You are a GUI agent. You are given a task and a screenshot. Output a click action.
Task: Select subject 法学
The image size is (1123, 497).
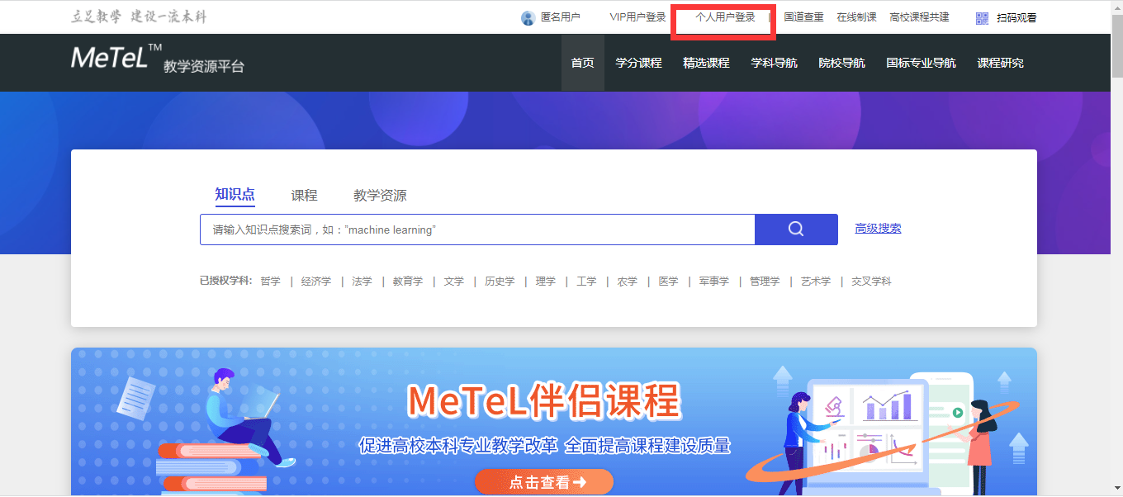362,282
